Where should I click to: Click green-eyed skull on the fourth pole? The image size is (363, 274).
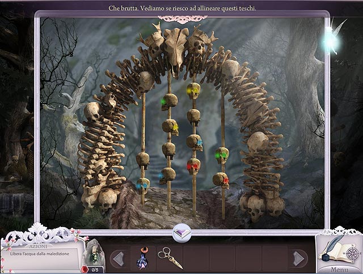(221, 155)
